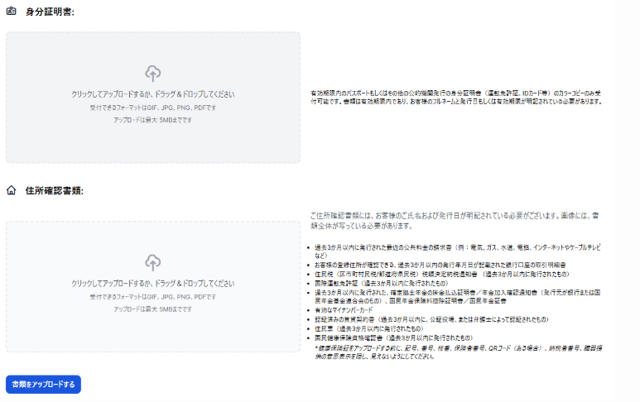Click the ID card icon beside 身分証明書
This screenshot has height=402, width=640.
coord(12,12)
